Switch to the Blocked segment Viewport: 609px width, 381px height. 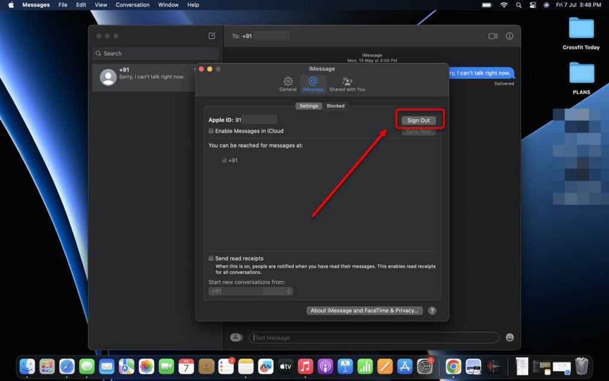335,106
